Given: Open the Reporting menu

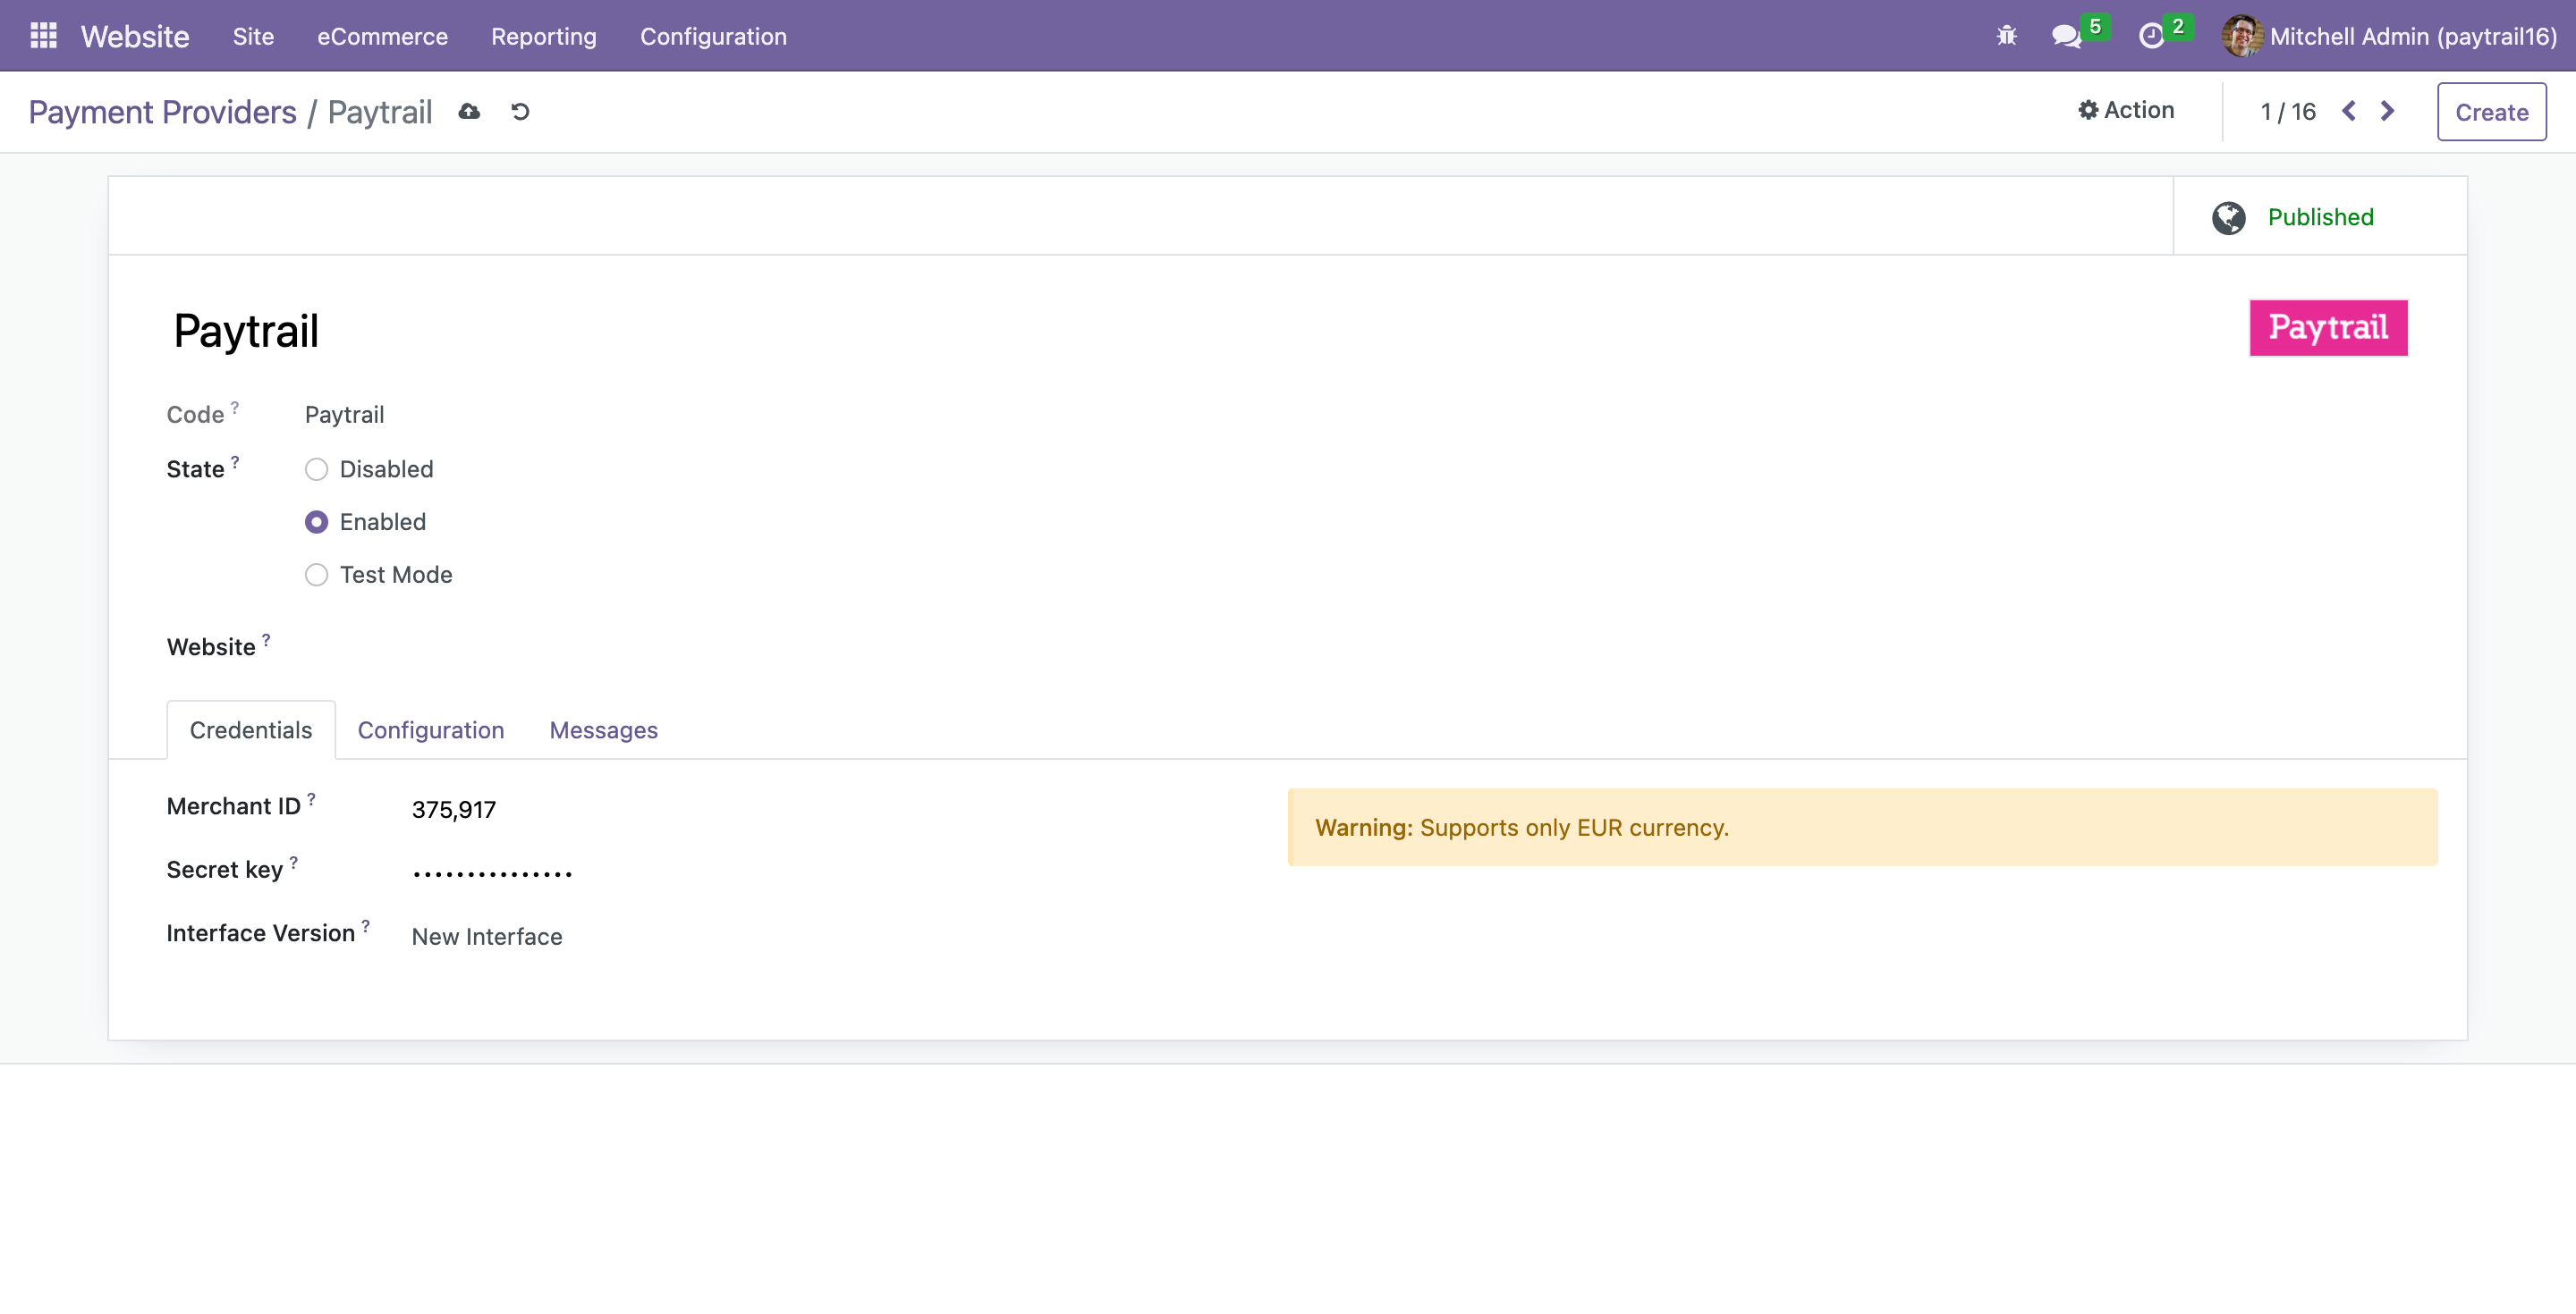Looking at the screenshot, I should (544, 36).
